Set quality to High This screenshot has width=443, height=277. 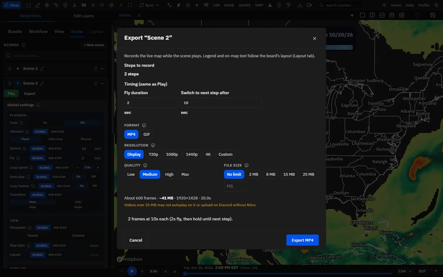(169, 174)
